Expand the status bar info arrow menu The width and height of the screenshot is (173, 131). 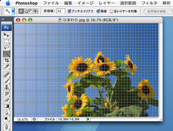pos(88,119)
